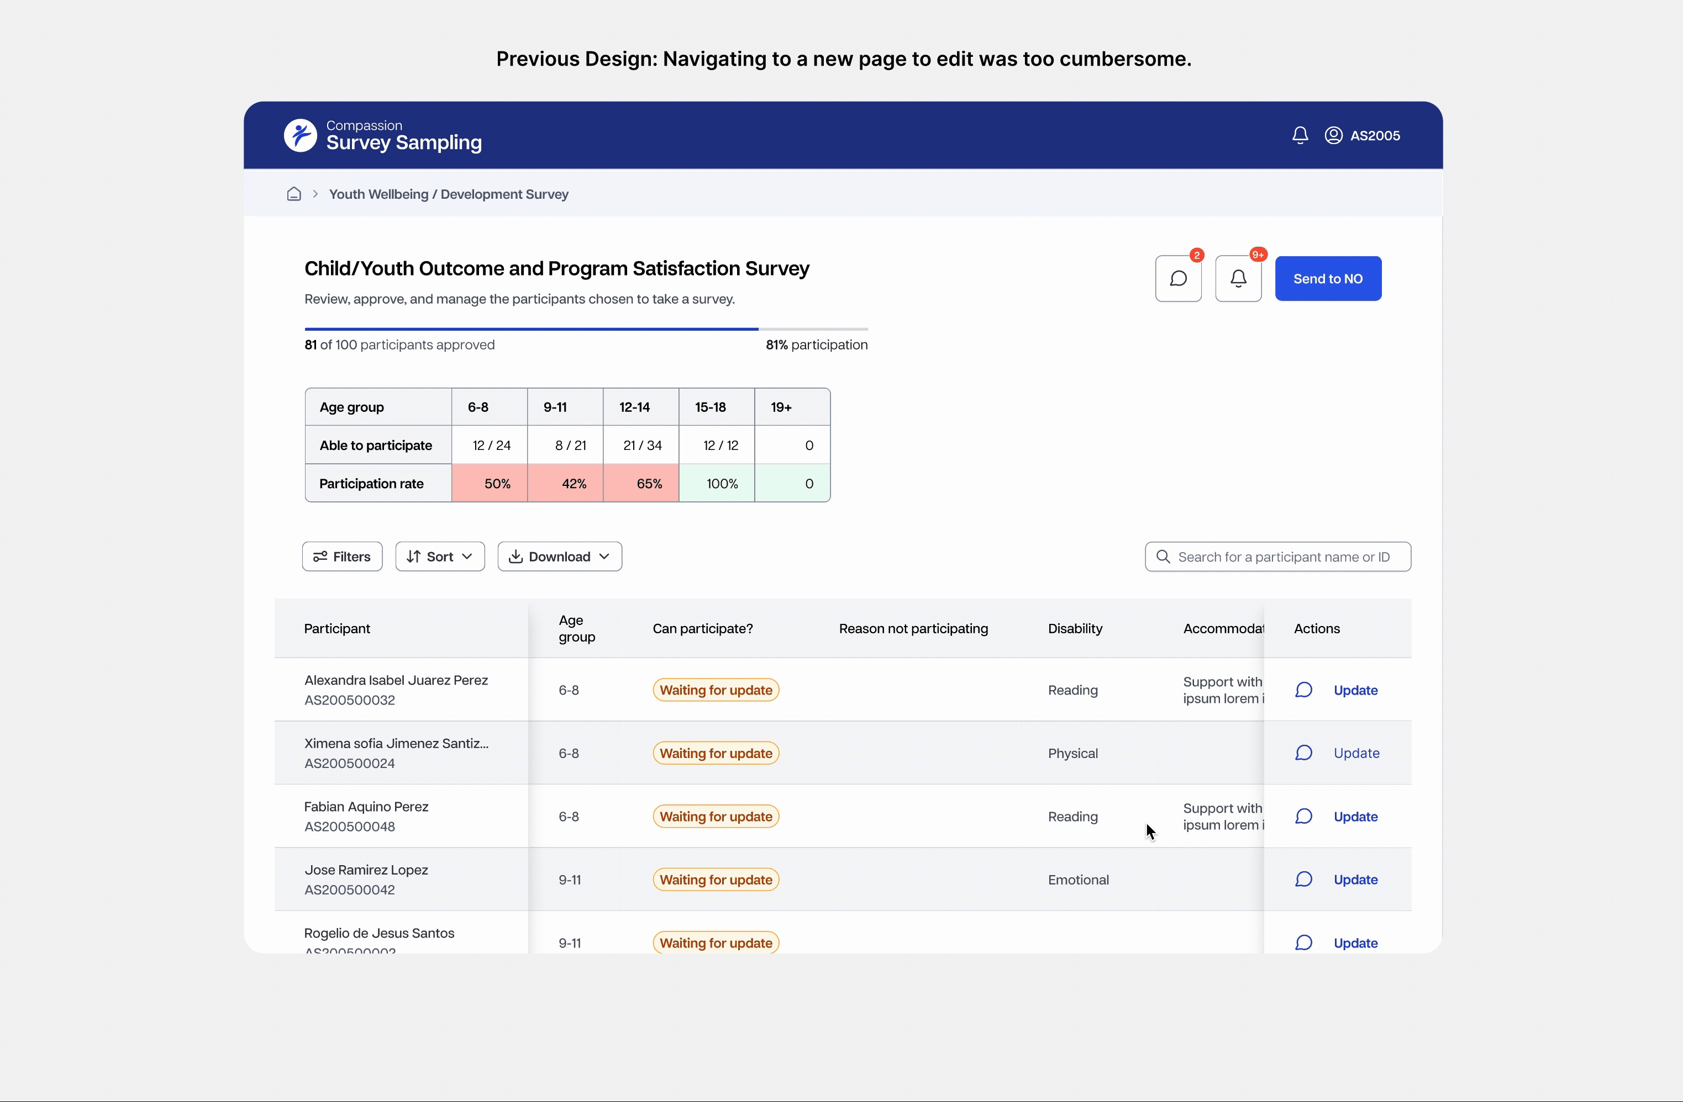This screenshot has height=1102, width=1683.
Task: Open AS2005 user profile icon
Action: [1333, 135]
